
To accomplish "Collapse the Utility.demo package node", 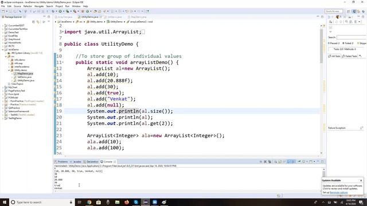I will pyautogui.click(x=9, y=70).
